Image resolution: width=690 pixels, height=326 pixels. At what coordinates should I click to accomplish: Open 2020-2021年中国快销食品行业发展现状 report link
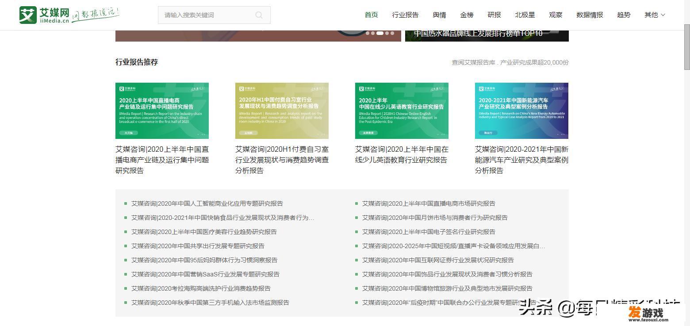pos(223,218)
